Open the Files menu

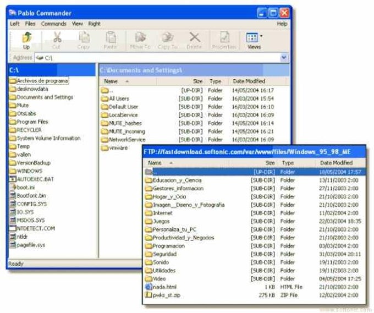pos(30,24)
